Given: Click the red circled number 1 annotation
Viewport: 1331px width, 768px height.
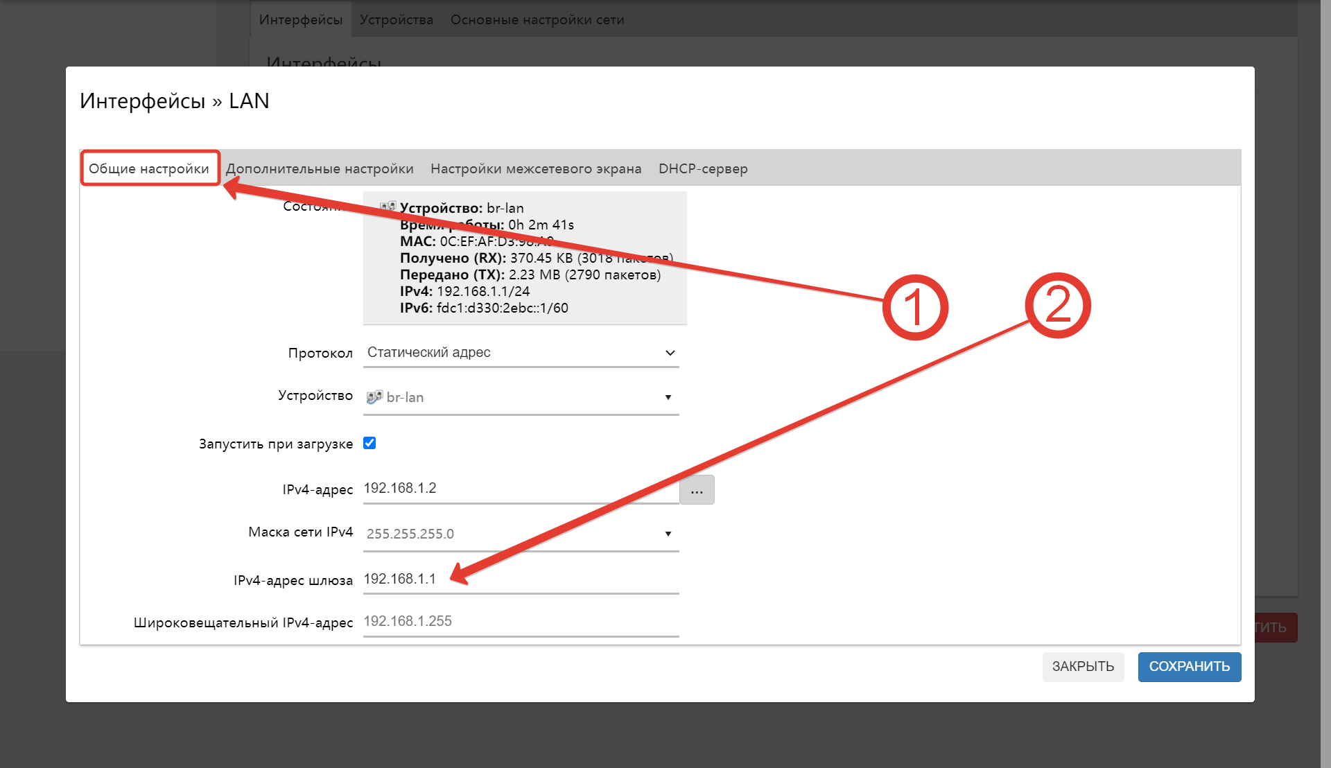Looking at the screenshot, I should [x=914, y=308].
